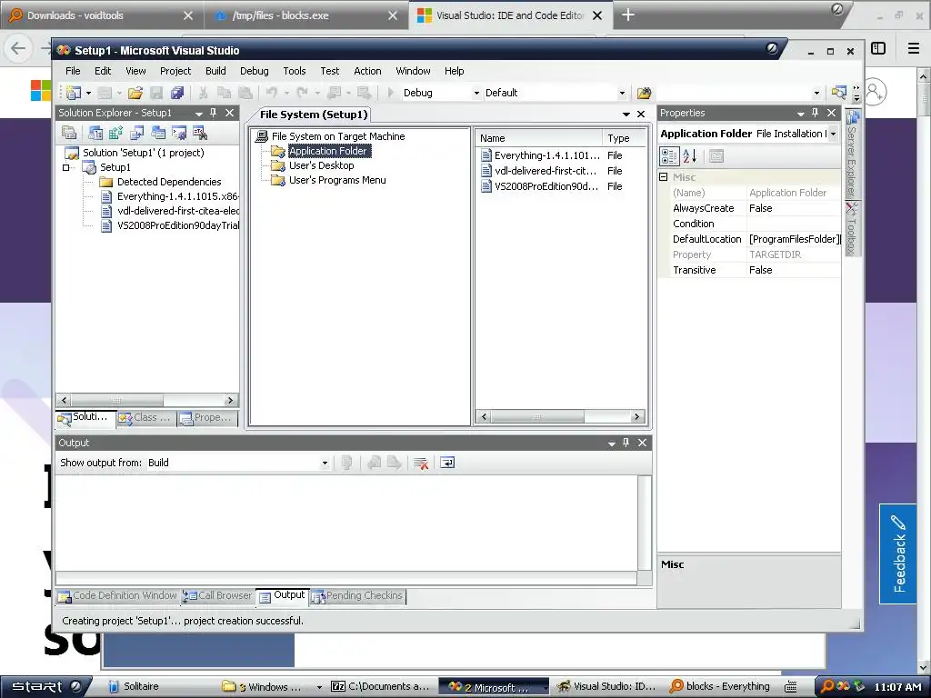Switch to Pending Checkins tab

point(357,596)
